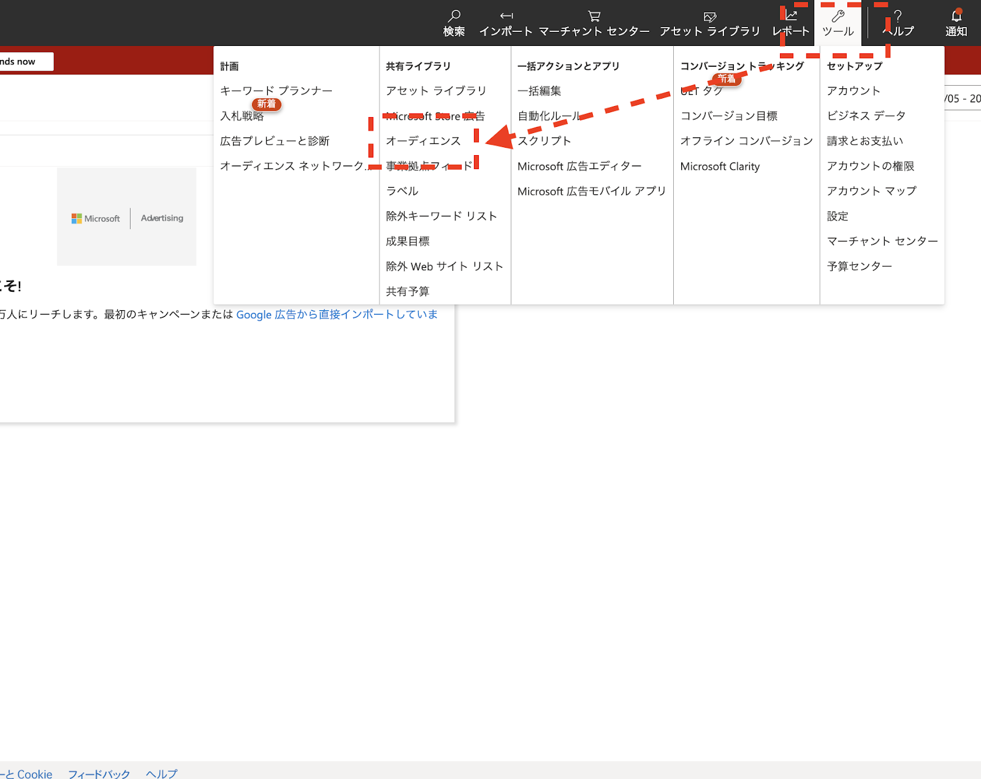The width and height of the screenshot is (981, 779).
Task: Open オーディエンス under 共有ライブラリ
Action: (x=423, y=141)
